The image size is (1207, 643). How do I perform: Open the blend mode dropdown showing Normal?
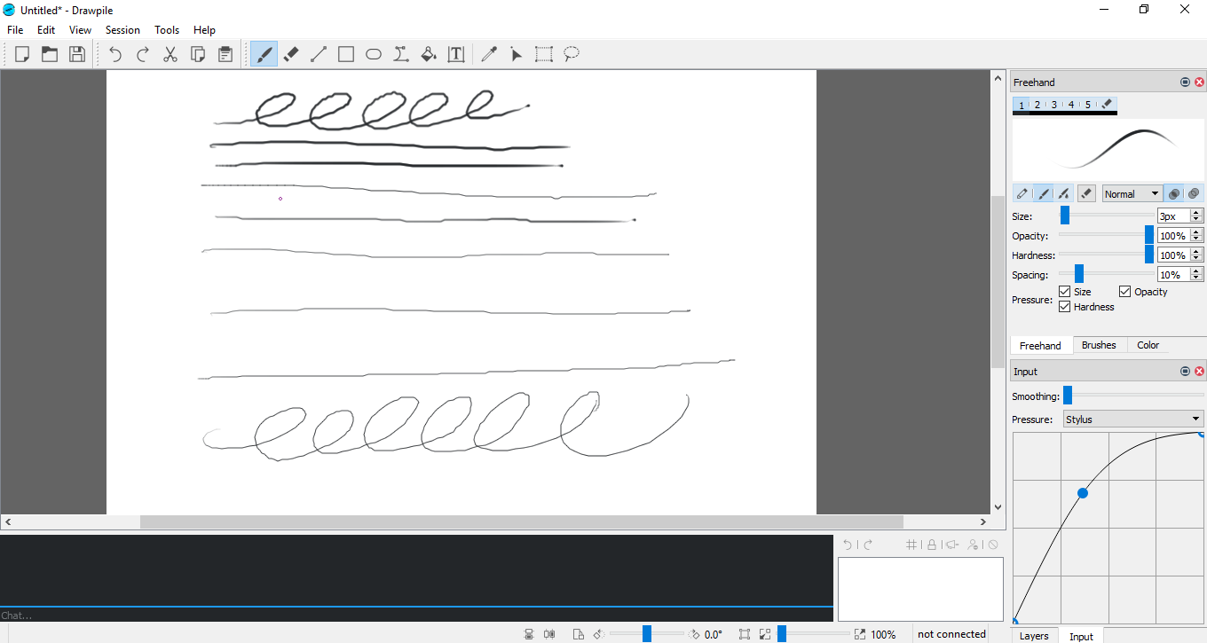[1132, 192]
